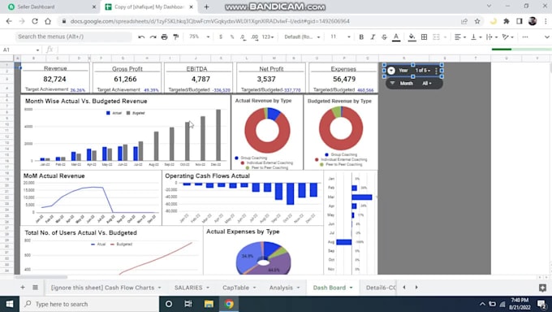Toggle strikethrough formatting

[384, 37]
